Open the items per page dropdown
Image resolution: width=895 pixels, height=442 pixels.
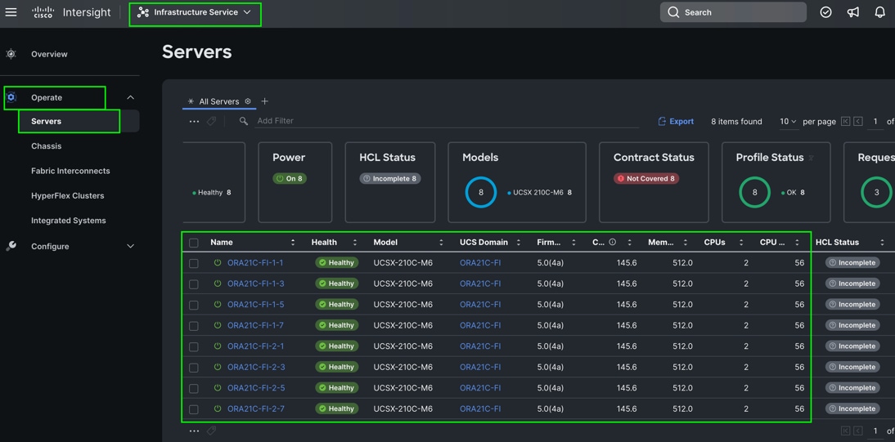(x=789, y=122)
